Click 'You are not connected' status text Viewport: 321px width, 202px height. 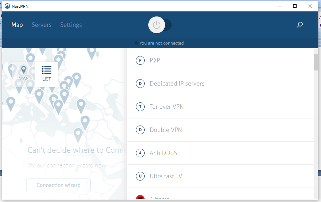(162, 43)
